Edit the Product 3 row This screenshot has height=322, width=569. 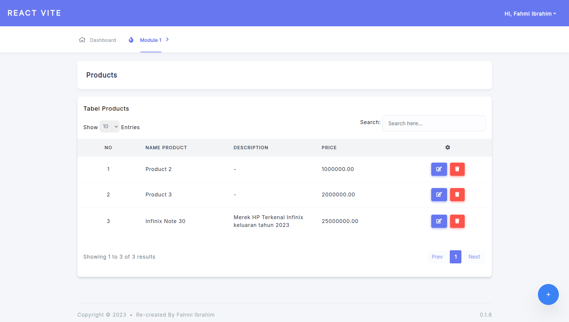point(439,195)
